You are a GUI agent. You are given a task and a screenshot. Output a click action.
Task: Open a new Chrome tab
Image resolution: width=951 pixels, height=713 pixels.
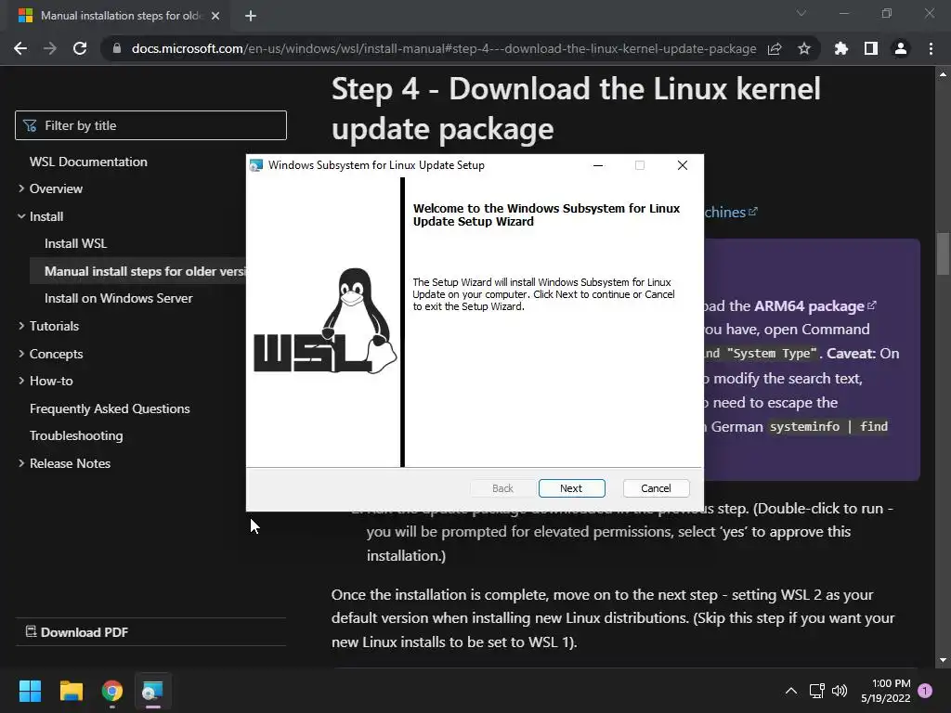pos(251,16)
